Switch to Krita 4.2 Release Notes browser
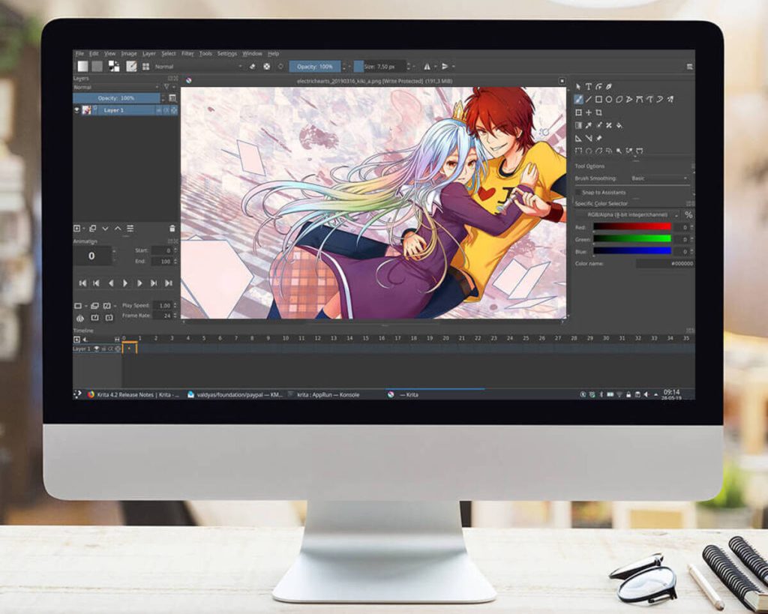768x614 pixels. [x=133, y=394]
